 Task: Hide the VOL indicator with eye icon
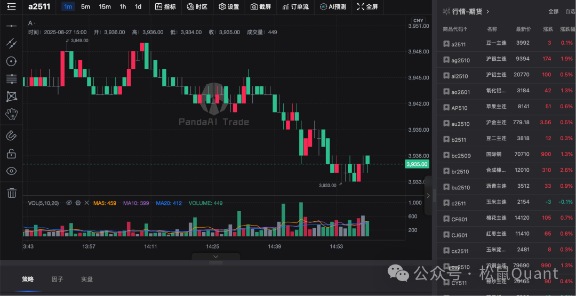click(x=69, y=203)
